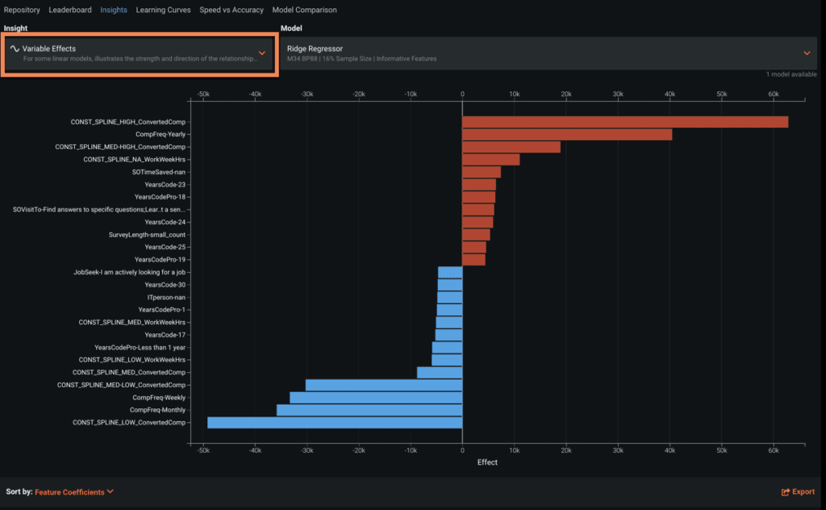Select the JobSeek-I am actively looking label

pos(130,273)
